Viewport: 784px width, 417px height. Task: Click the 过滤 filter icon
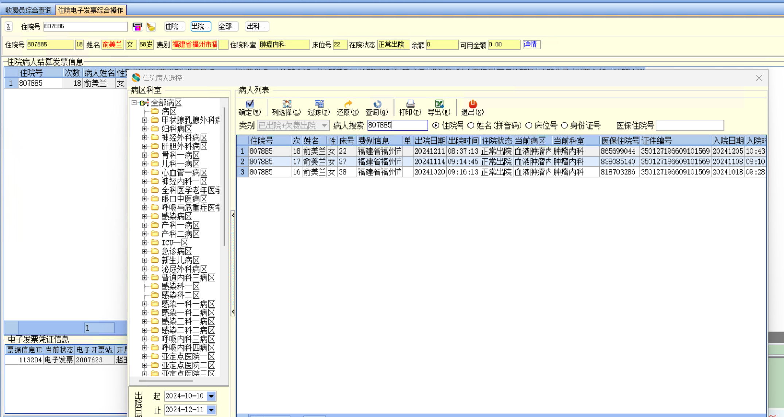point(319,104)
